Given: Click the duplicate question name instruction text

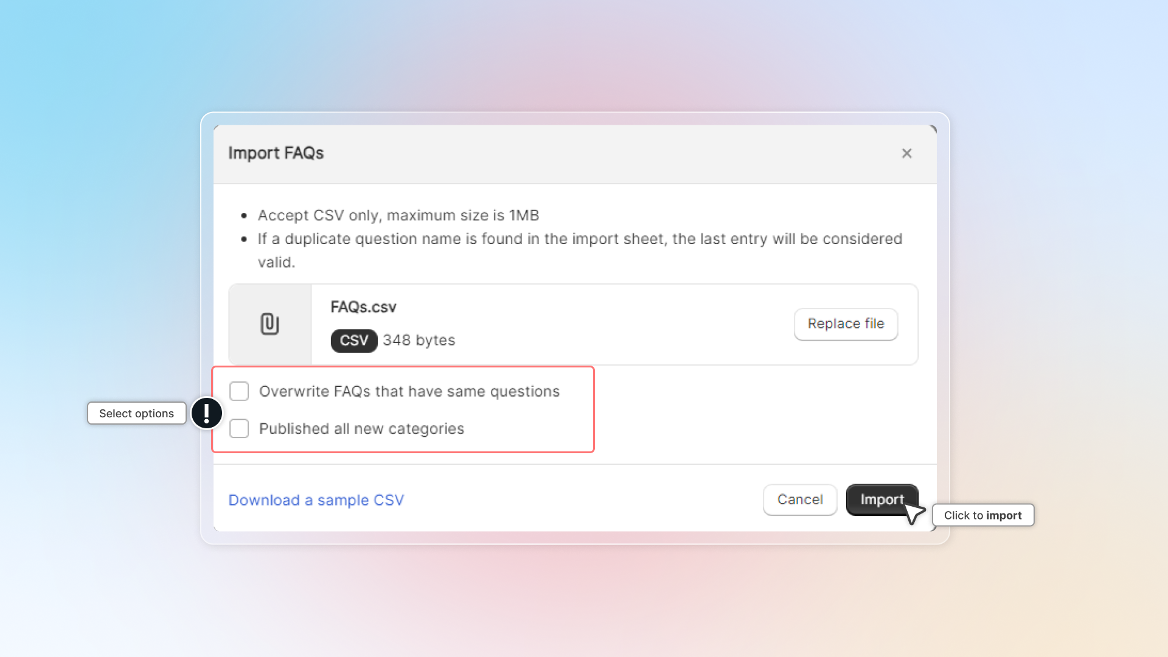Looking at the screenshot, I should [579, 239].
